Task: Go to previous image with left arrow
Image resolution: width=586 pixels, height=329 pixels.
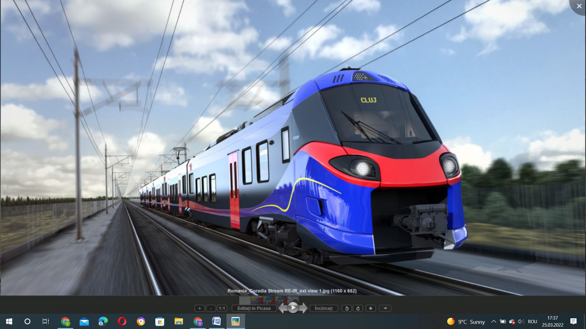Action: (282, 308)
